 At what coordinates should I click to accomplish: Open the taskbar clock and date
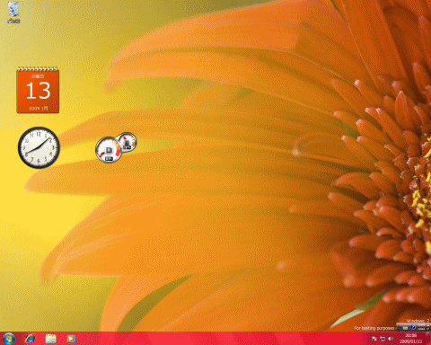coord(410,339)
